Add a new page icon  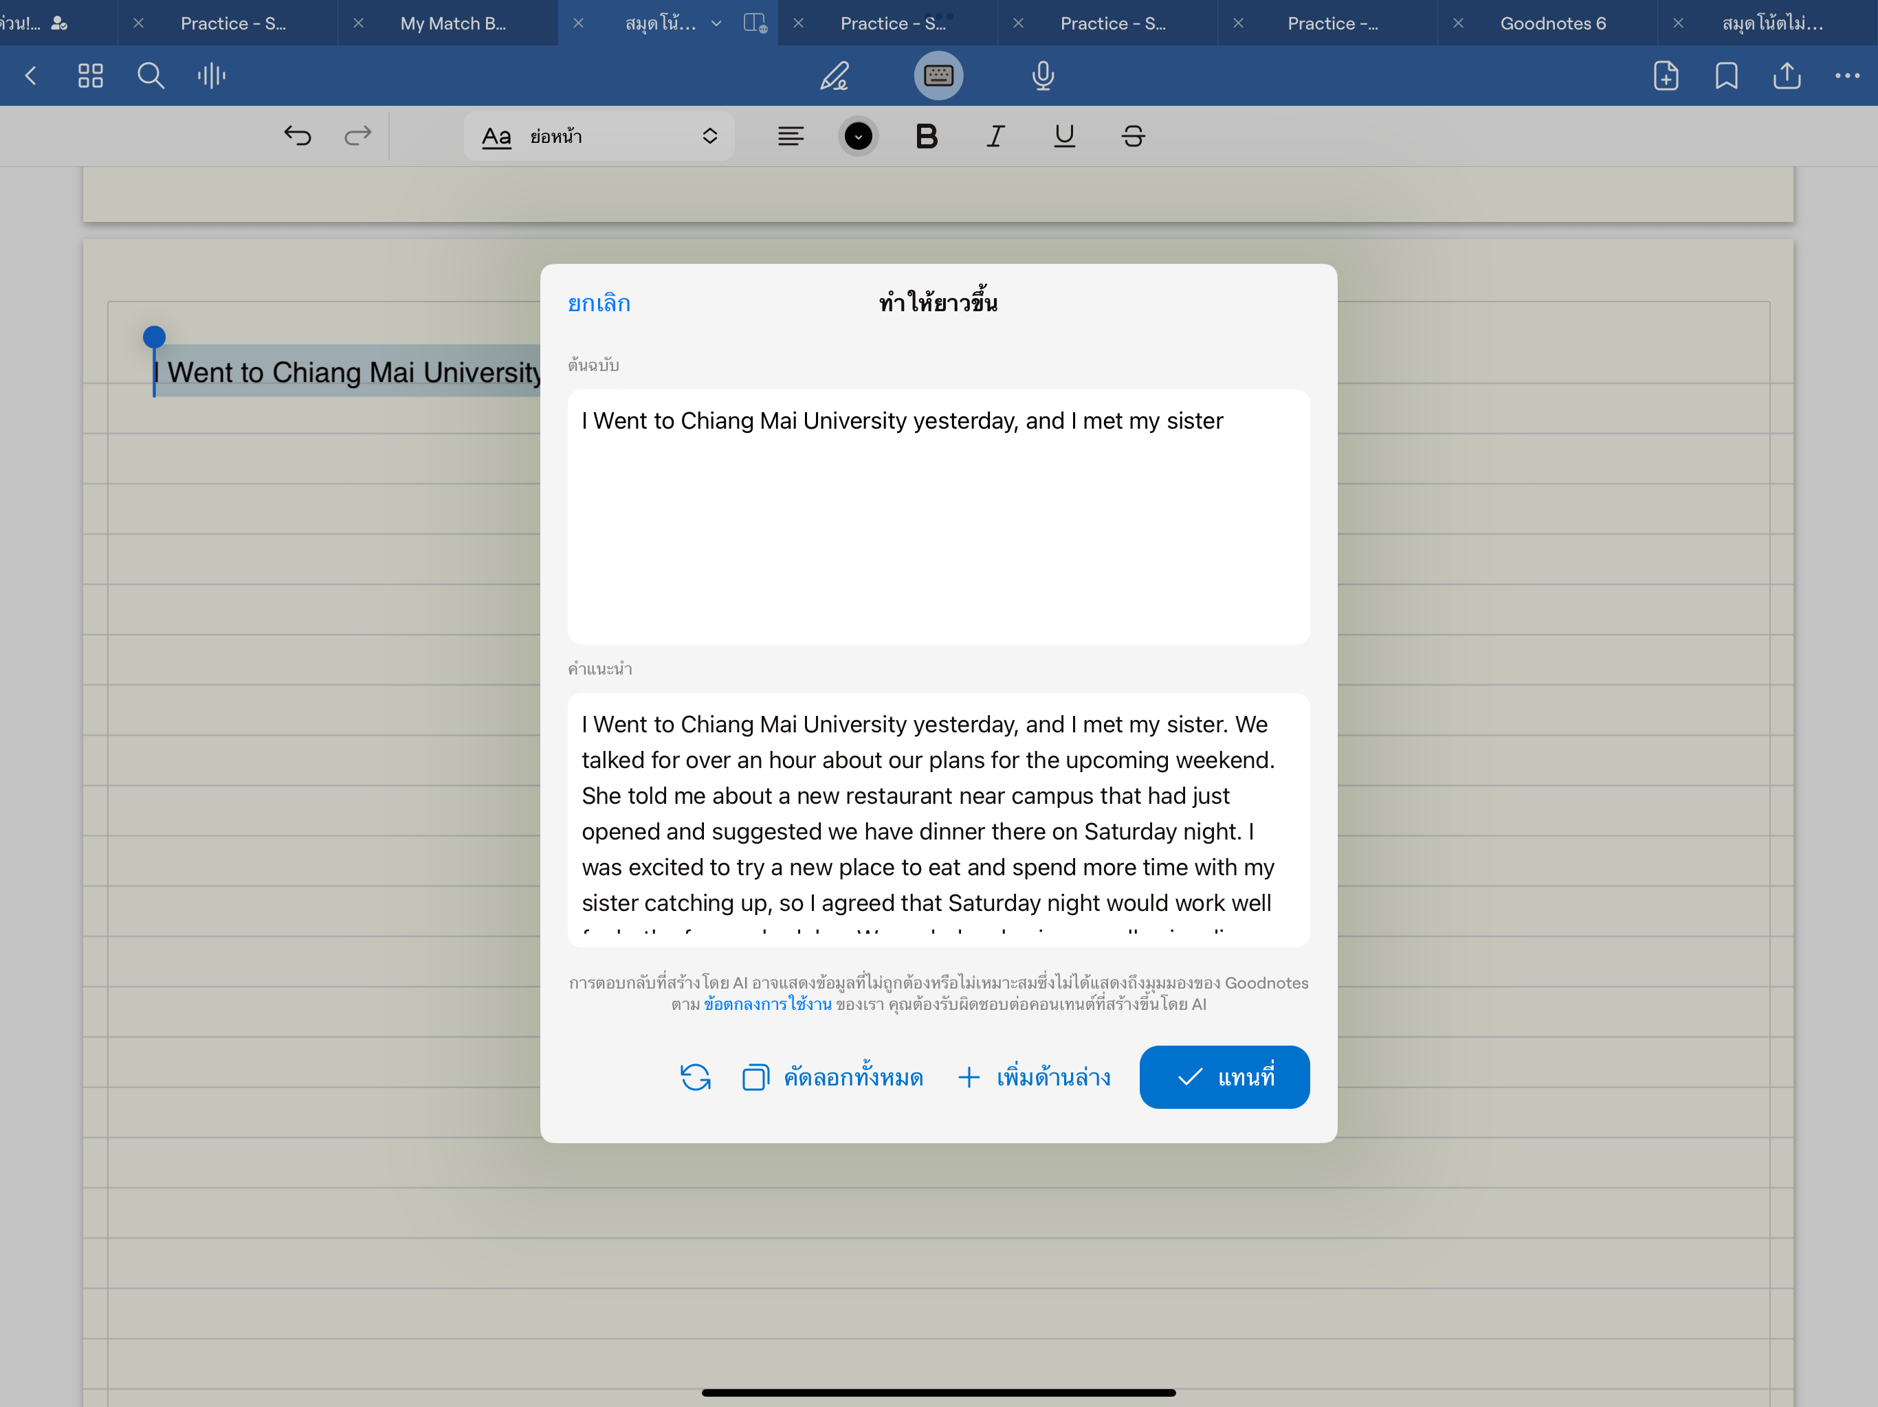coord(1665,76)
